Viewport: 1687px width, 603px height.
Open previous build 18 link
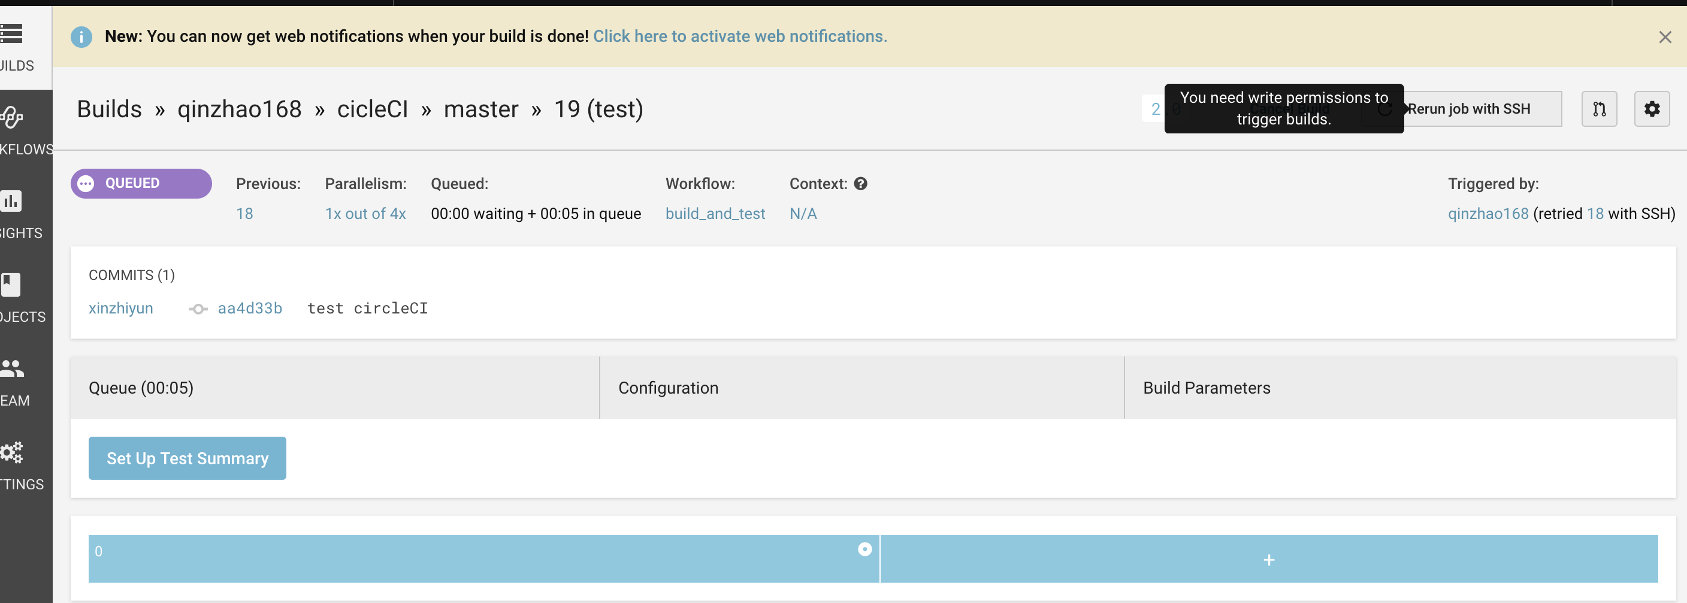point(244,214)
